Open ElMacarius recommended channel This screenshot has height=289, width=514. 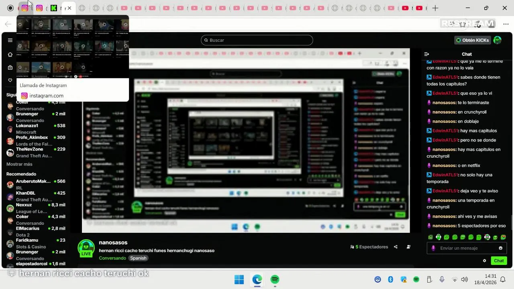tap(36, 231)
